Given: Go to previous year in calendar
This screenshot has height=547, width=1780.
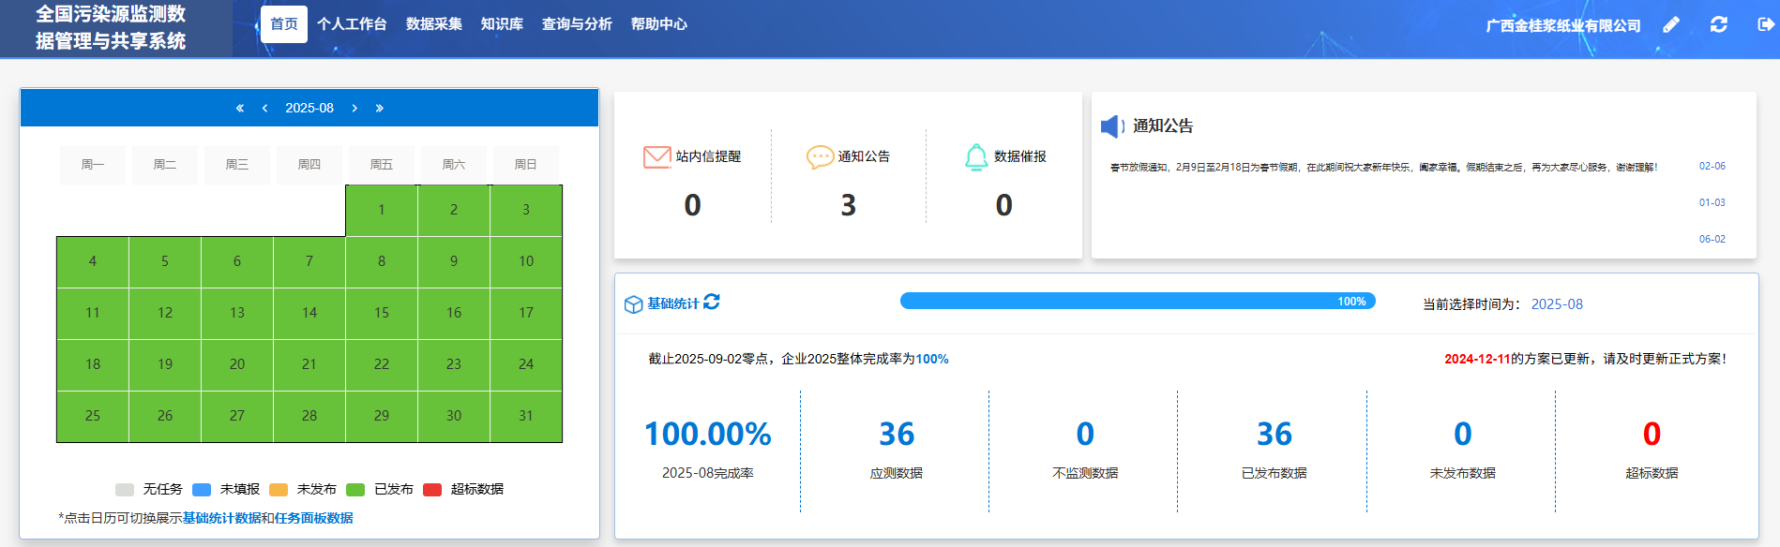Looking at the screenshot, I should coord(240,109).
